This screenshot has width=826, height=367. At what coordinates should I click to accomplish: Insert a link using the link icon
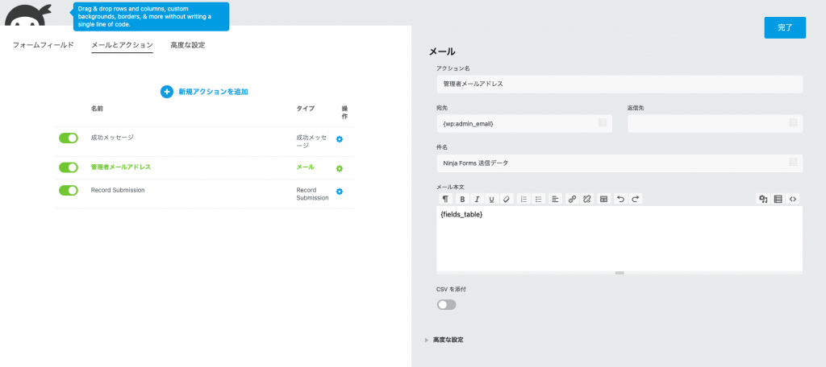tap(572, 199)
